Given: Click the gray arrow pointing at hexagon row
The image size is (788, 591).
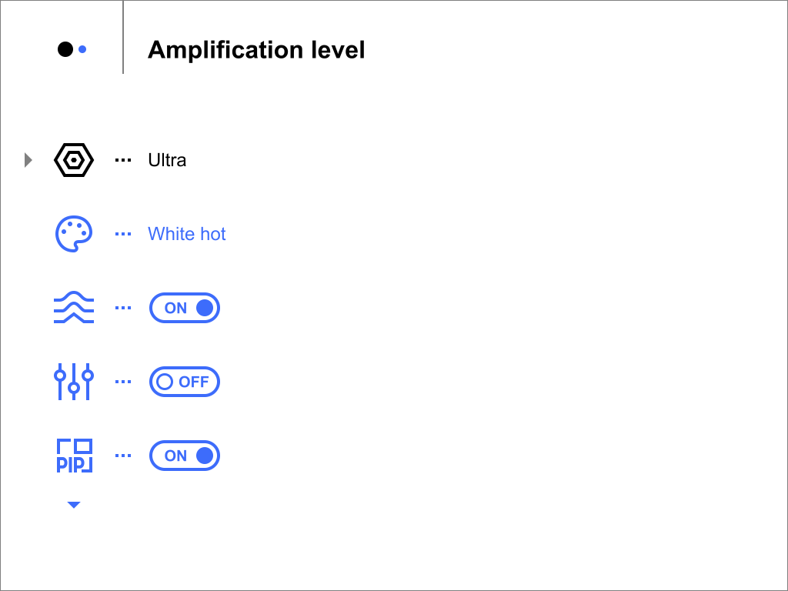Looking at the screenshot, I should 28,160.
